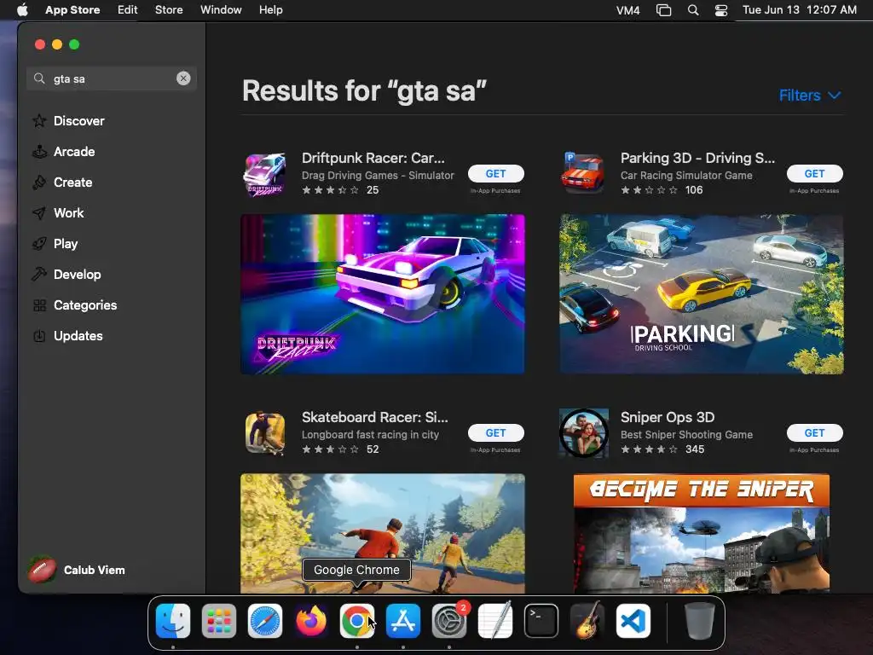Image resolution: width=873 pixels, height=655 pixels.
Task: View Parking Driving School screenshot preview
Action: click(x=702, y=294)
